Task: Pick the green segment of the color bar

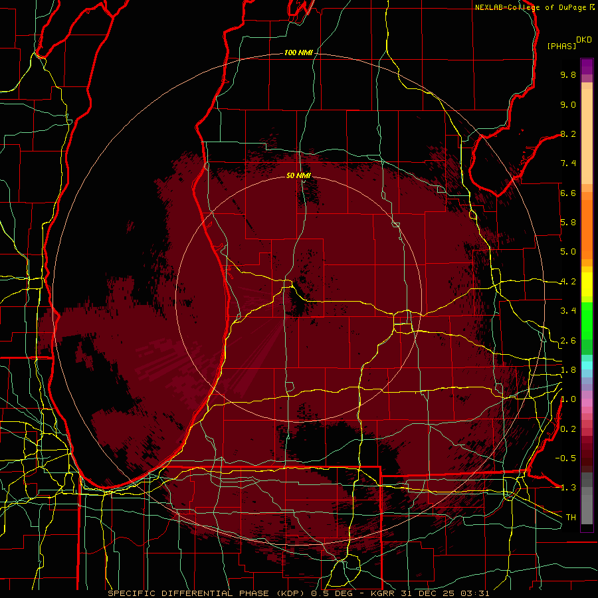Action: click(587, 320)
